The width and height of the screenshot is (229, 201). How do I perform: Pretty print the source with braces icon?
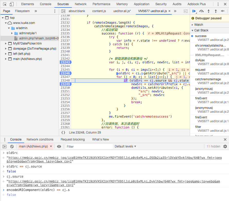pos(63,133)
